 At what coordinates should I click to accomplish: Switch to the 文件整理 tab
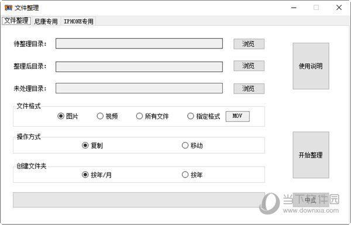(16, 20)
